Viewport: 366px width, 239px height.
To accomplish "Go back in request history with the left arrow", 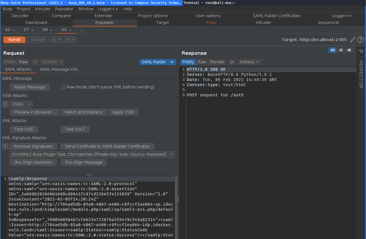I will 55,40.
